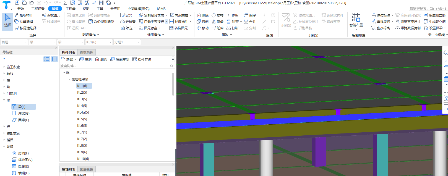Select the 移动 move tool
Screen dimensions: 448x176
203,28
